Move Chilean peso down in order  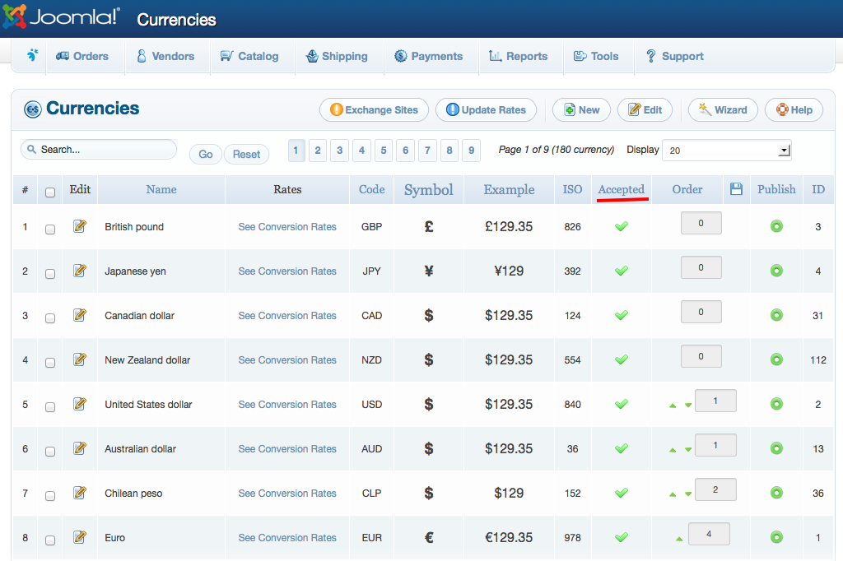(x=688, y=494)
